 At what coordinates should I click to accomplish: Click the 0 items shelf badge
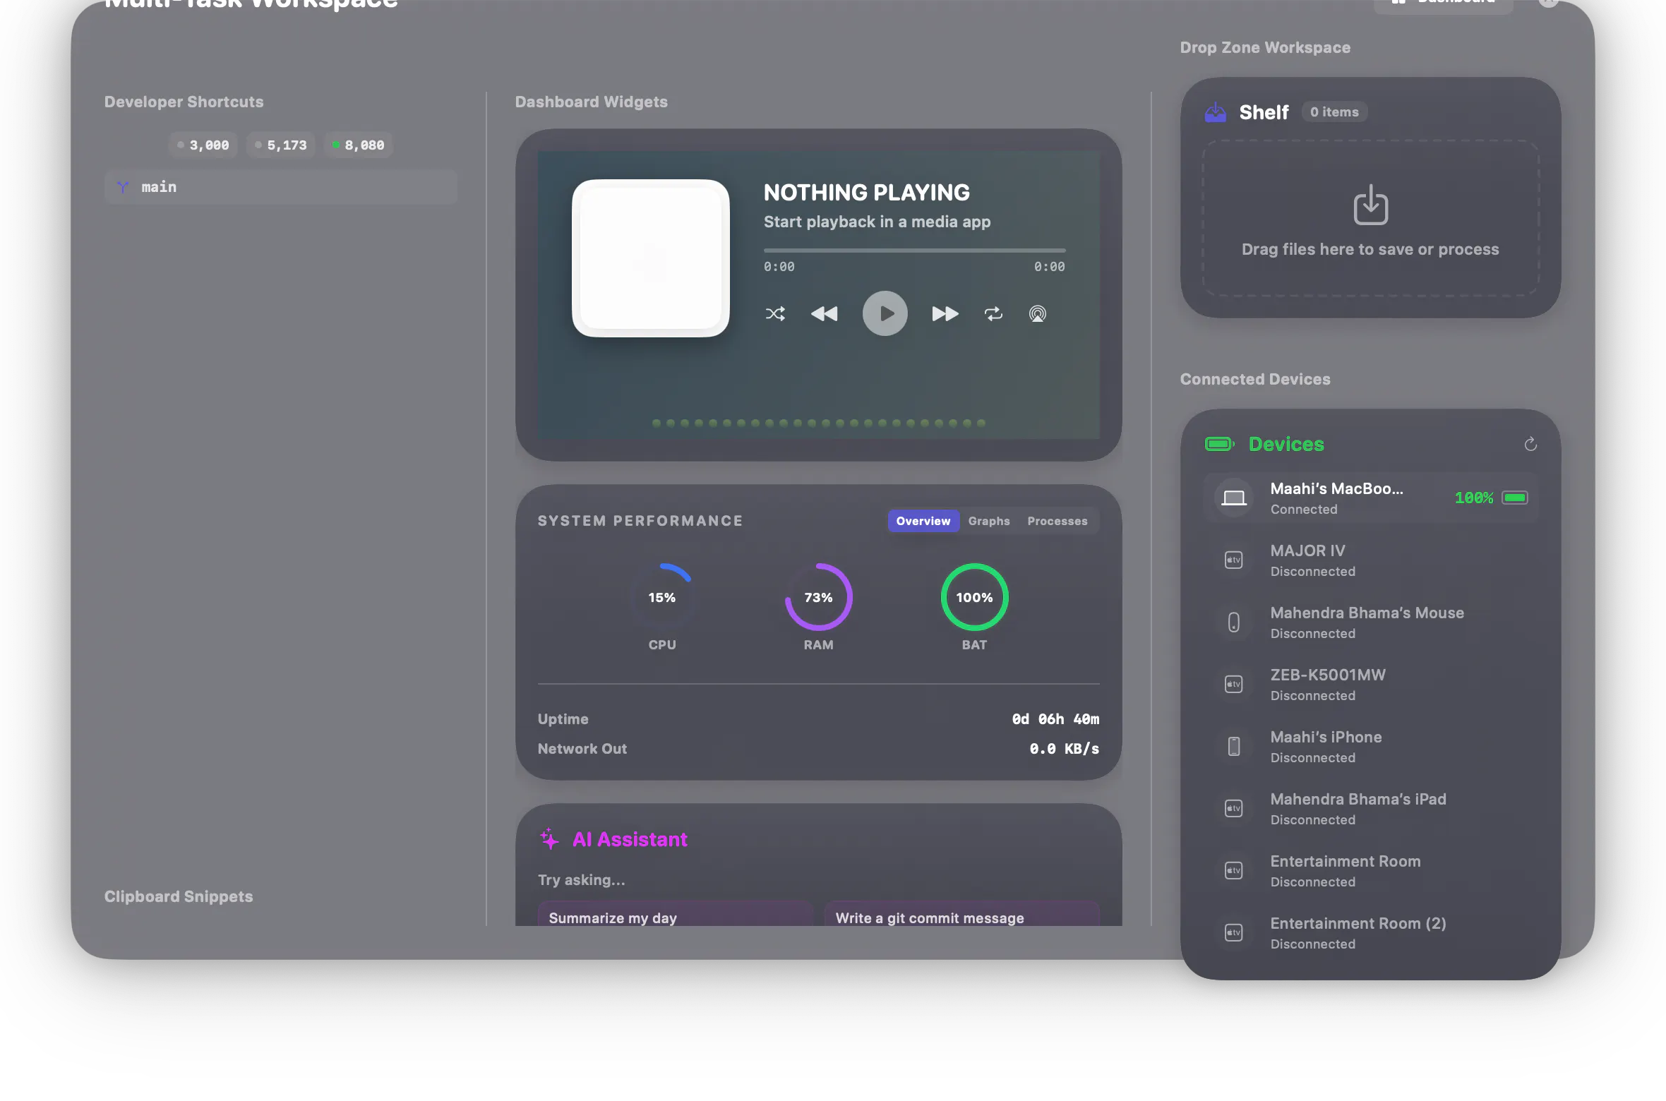click(x=1334, y=112)
